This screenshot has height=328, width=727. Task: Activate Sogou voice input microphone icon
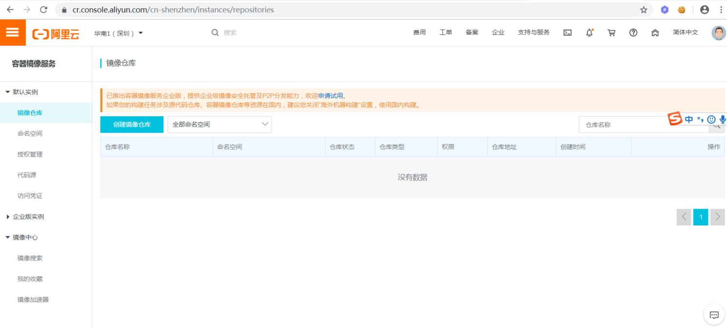[x=722, y=119]
